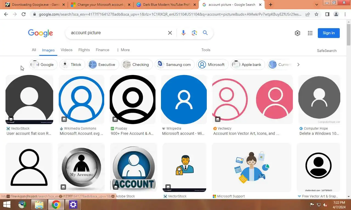Click the share page icon in address bar
Viewport: 351px width, 210px height.
pyautogui.click(x=308, y=14)
